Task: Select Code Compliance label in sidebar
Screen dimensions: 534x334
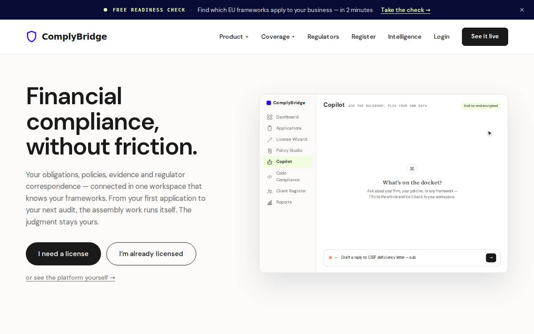Action: tap(288, 176)
